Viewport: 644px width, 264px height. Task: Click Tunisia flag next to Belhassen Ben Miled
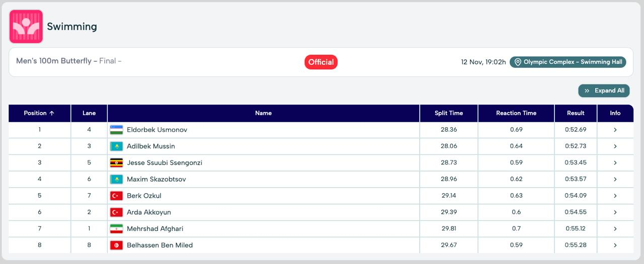tap(116, 245)
